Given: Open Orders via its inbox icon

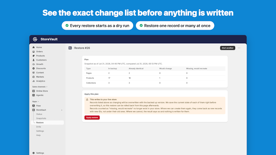Looking at the screenshot, I should pos(33,51).
